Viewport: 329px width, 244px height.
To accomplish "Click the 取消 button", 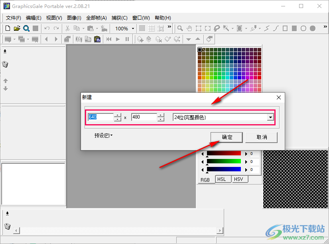I will pyautogui.click(x=262, y=137).
